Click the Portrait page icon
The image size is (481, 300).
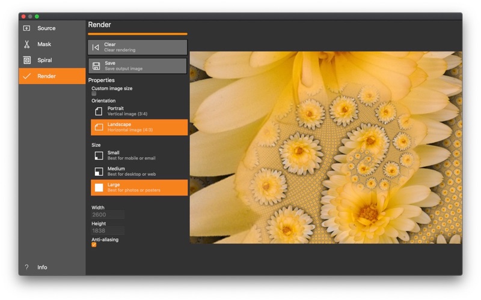click(x=99, y=111)
